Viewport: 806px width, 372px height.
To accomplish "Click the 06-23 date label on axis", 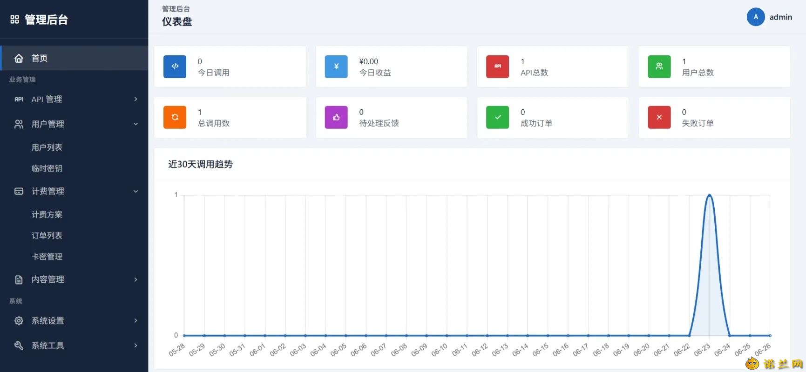I will click(x=703, y=350).
